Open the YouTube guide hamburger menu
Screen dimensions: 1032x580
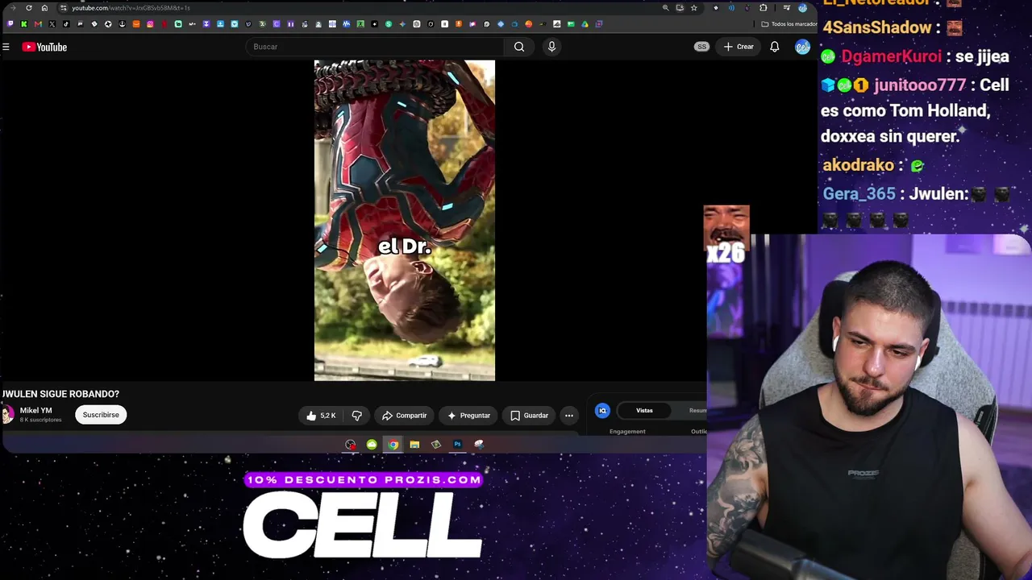click(x=6, y=47)
